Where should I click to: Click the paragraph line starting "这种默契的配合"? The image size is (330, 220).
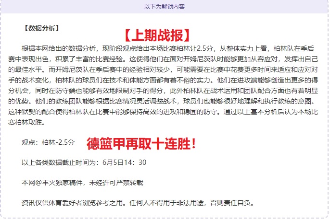163,112
